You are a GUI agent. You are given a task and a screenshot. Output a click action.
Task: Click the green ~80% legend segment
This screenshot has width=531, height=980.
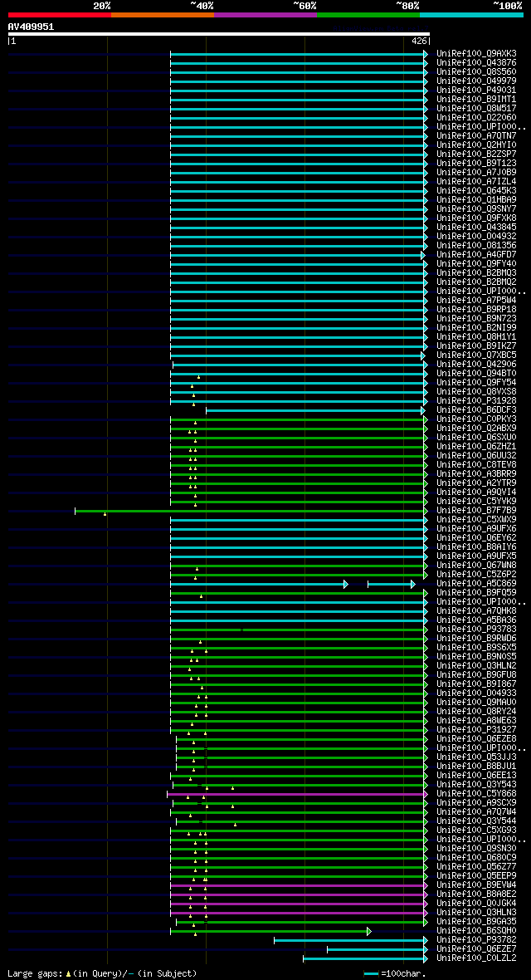click(x=368, y=14)
